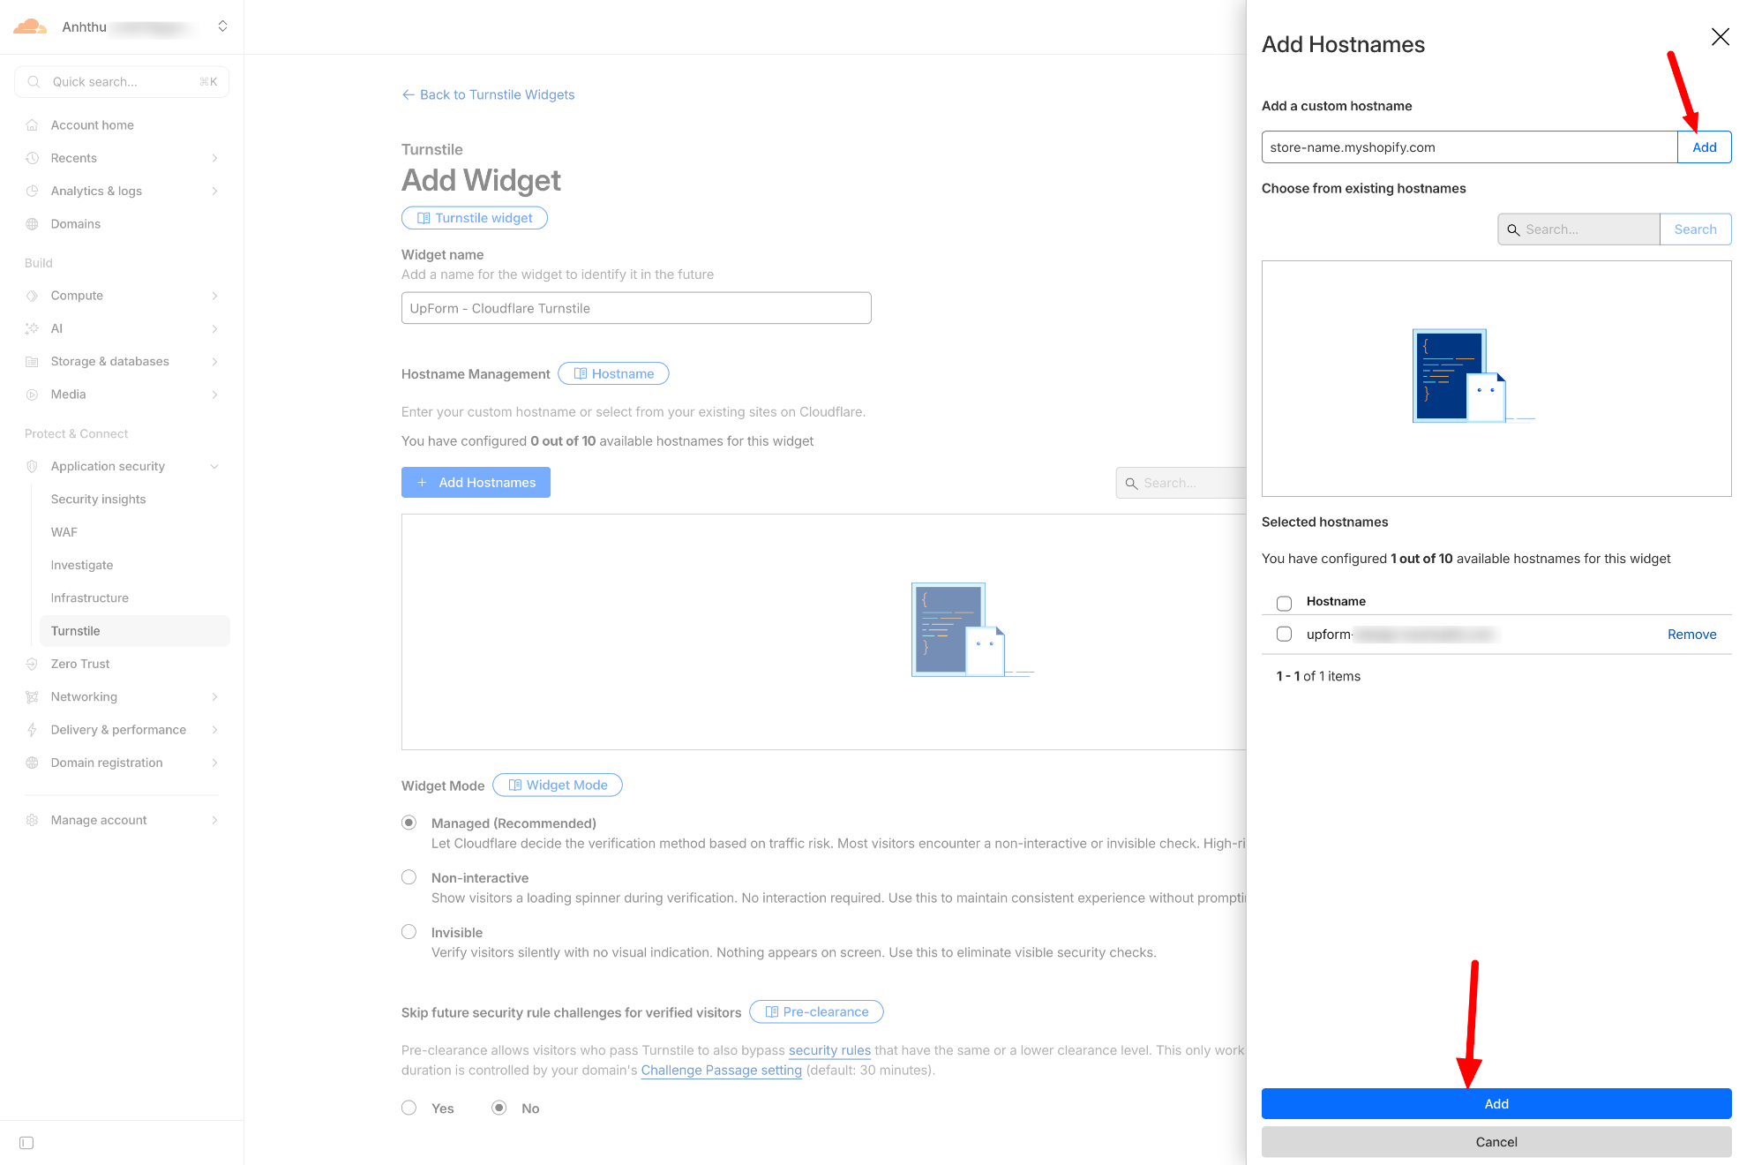1747x1165 pixels.
Task: Click the back arrow to Turnstile Widgets
Action: click(409, 94)
